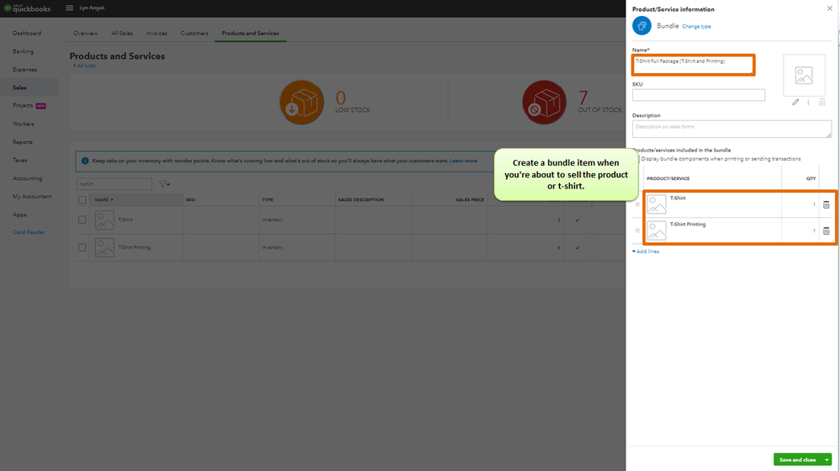Open Accounting in the sidebar
This screenshot has height=471, width=840.
click(x=27, y=178)
